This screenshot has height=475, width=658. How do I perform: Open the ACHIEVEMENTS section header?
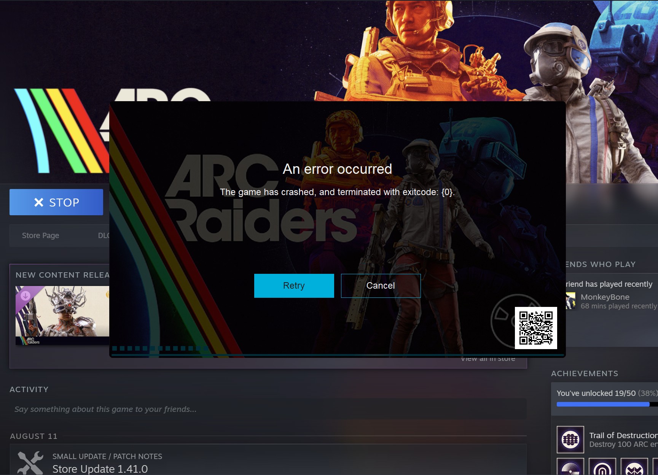(585, 373)
